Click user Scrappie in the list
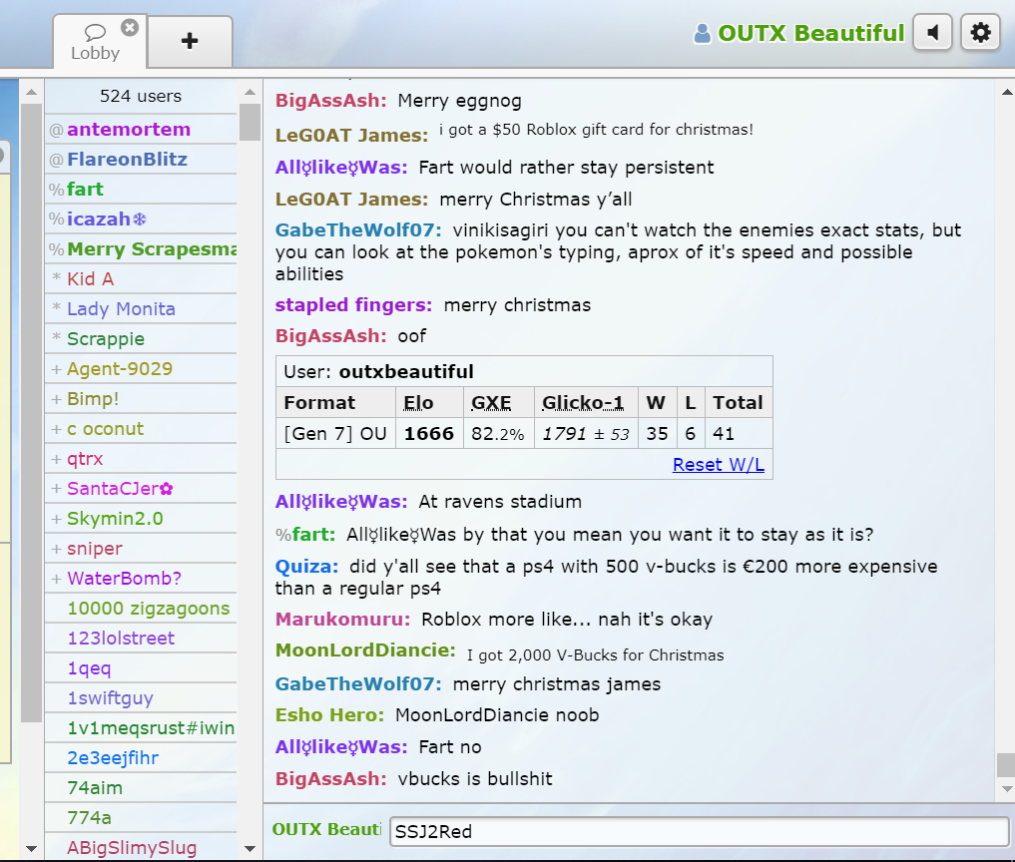Image resolution: width=1015 pixels, height=862 pixels. tap(141, 339)
